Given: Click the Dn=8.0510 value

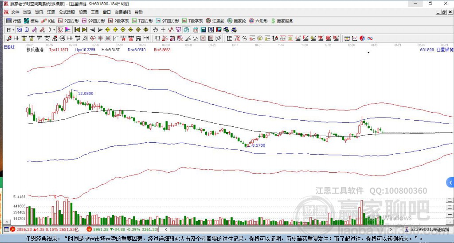Looking at the screenshot, I should pyautogui.click(x=137, y=49).
